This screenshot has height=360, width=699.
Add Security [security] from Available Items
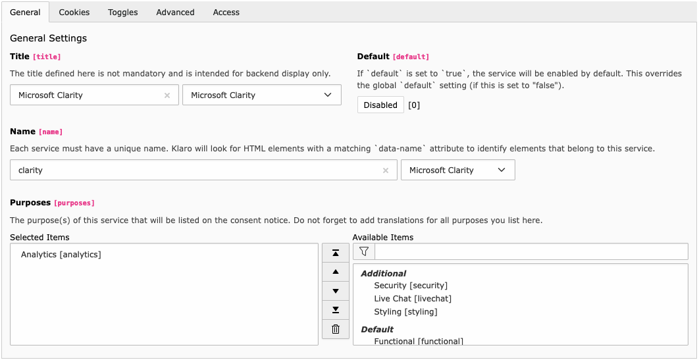pos(410,286)
